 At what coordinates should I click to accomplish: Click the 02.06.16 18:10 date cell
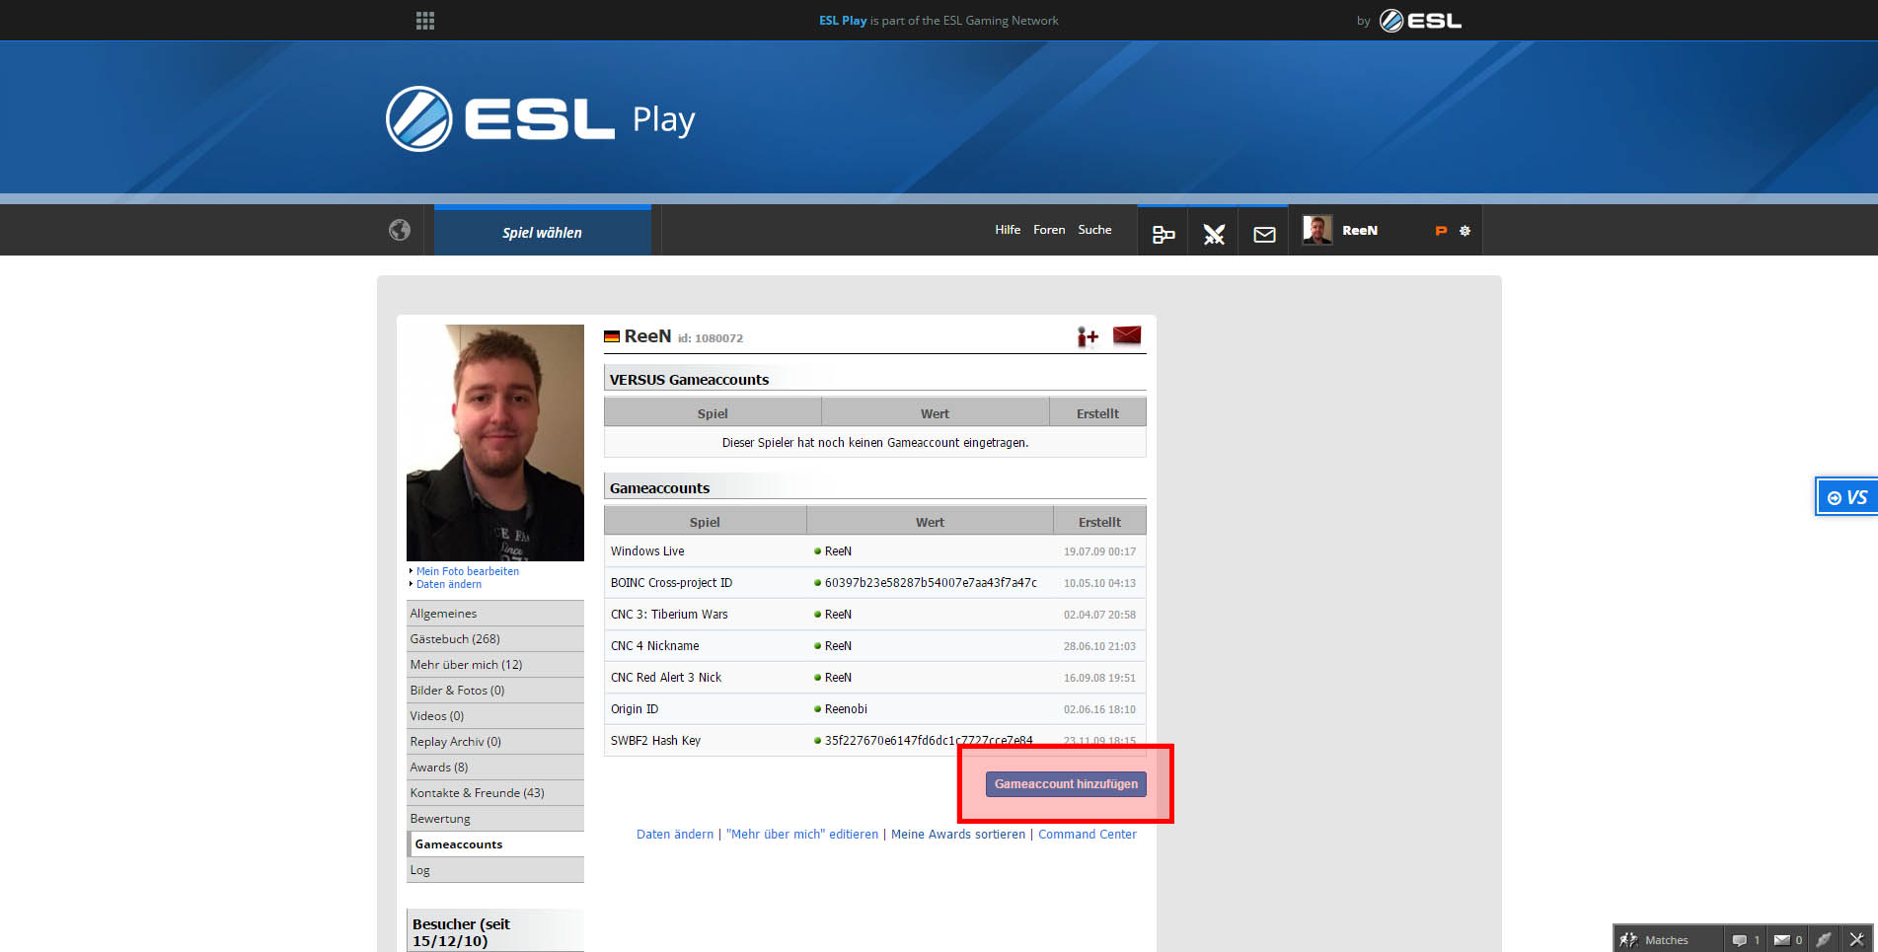click(1099, 709)
